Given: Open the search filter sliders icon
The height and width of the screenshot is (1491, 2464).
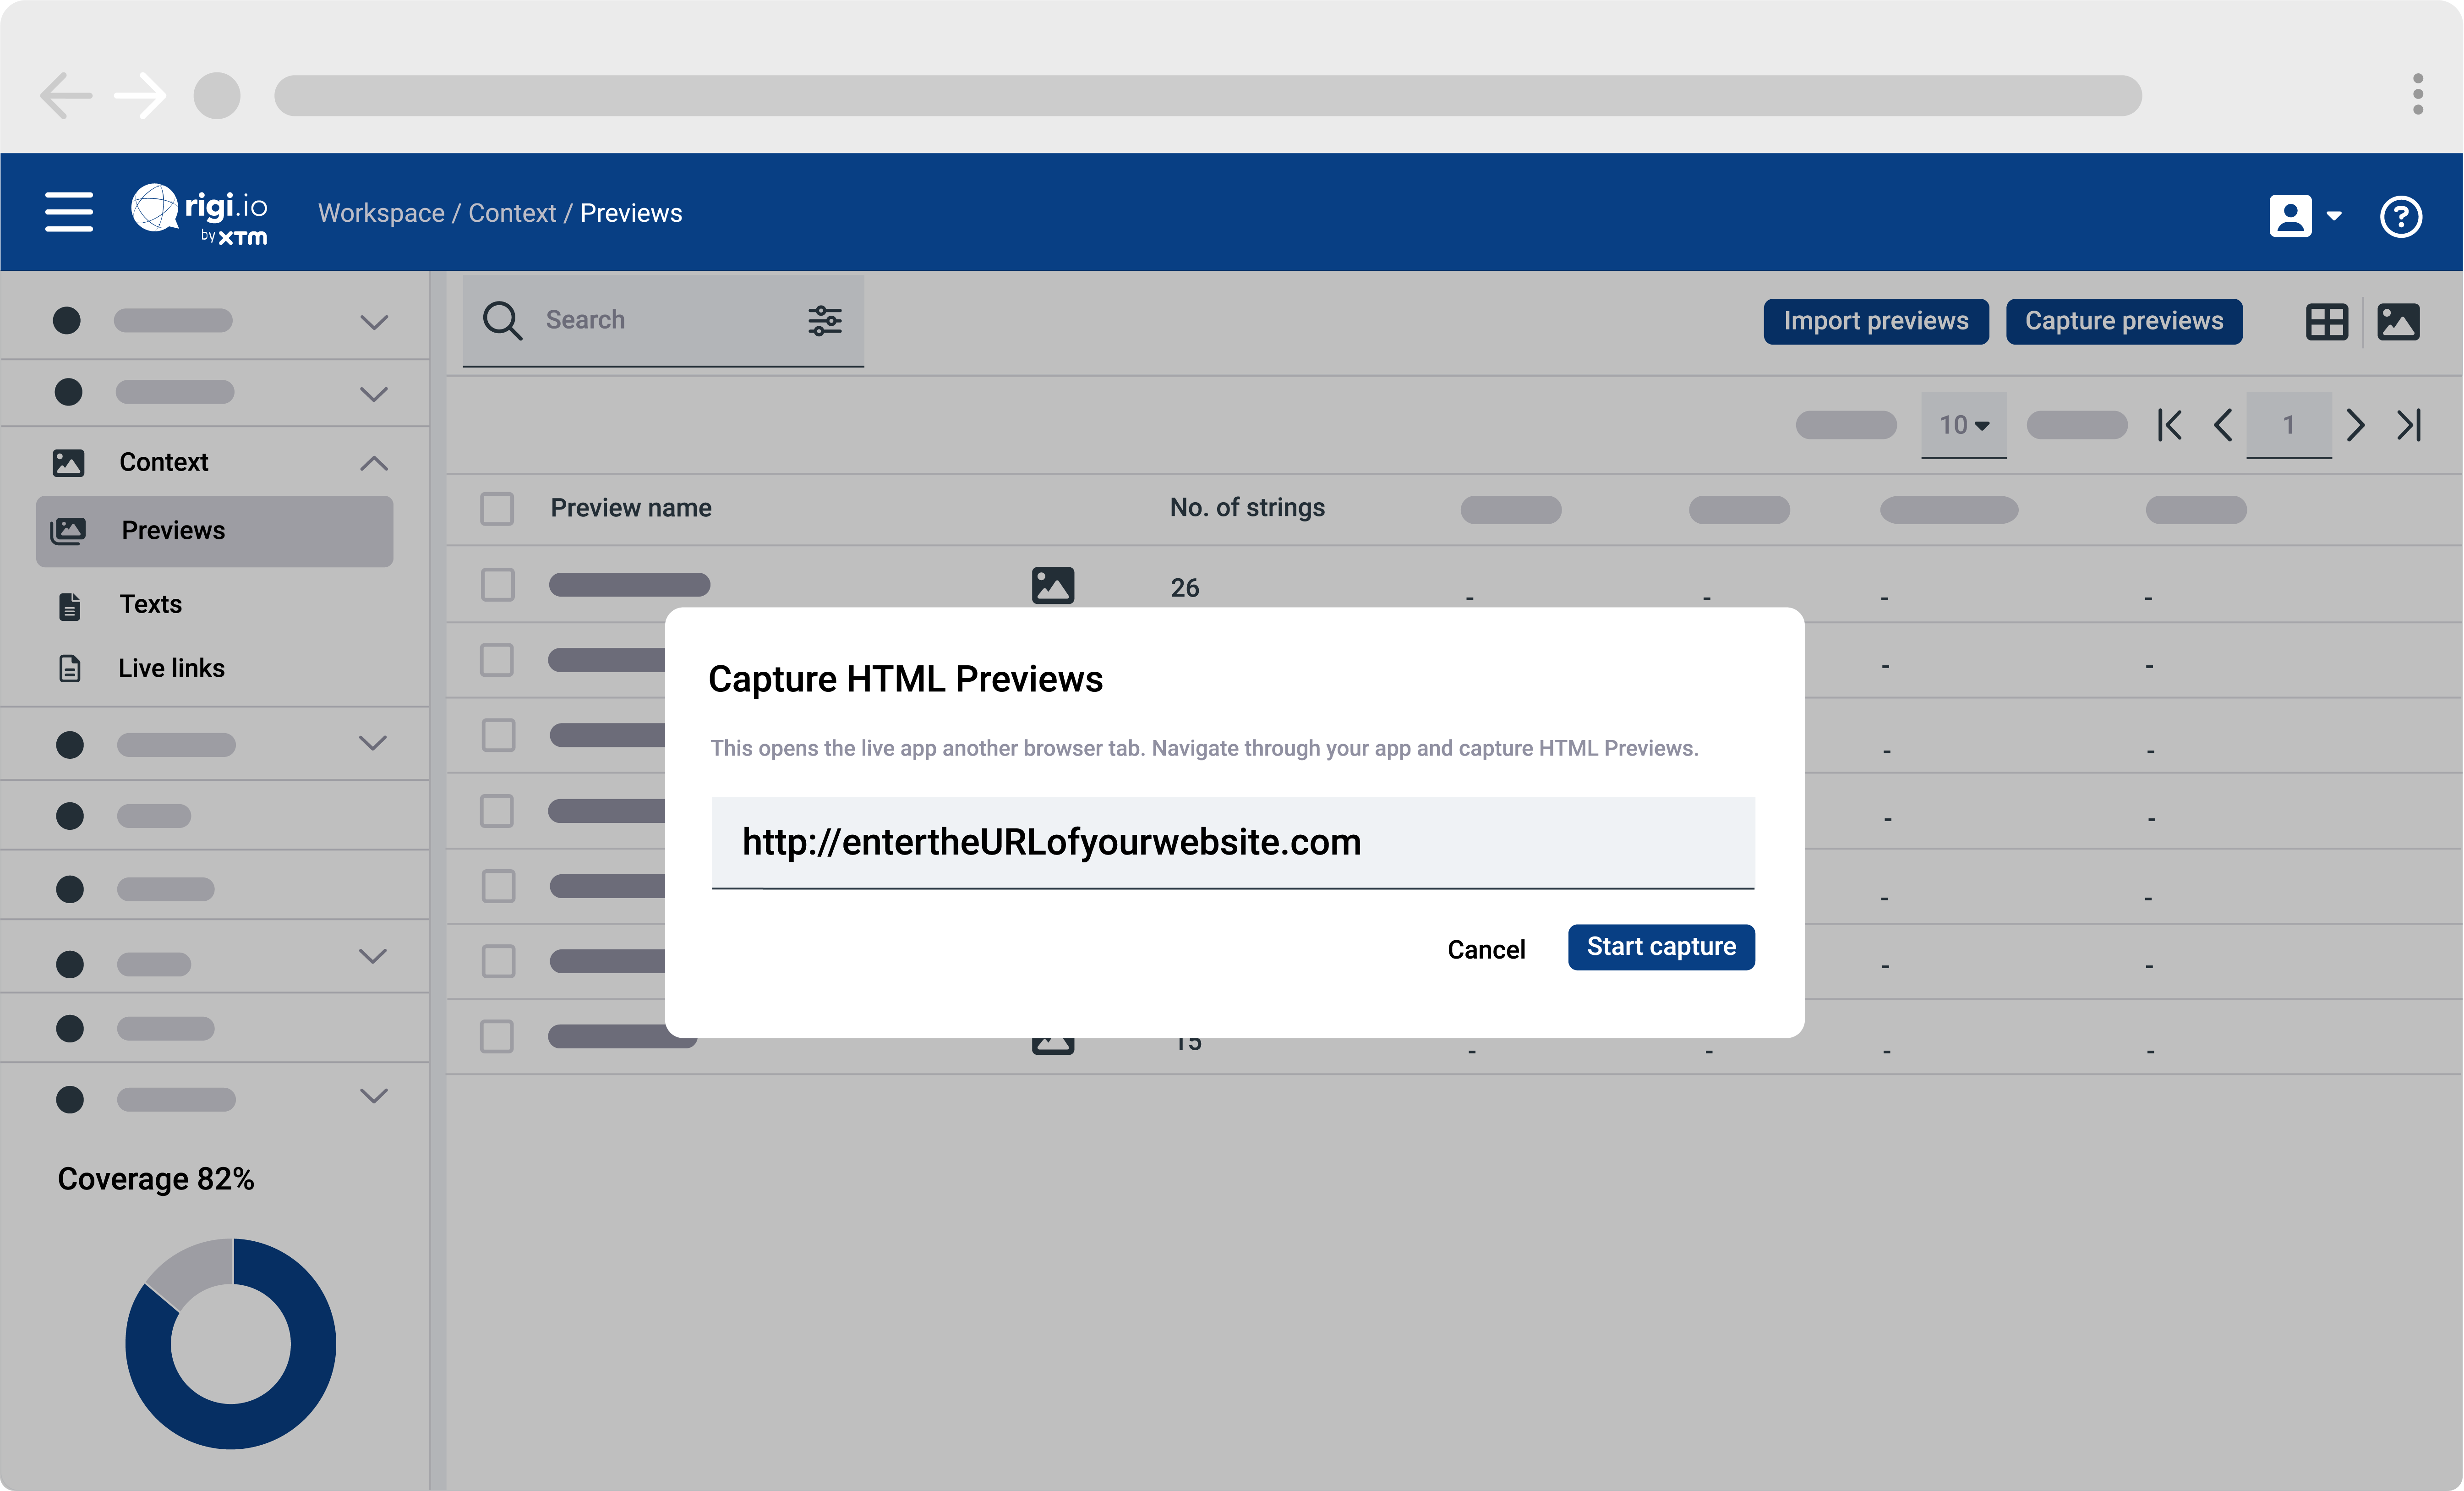Looking at the screenshot, I should tap(825, 321).
